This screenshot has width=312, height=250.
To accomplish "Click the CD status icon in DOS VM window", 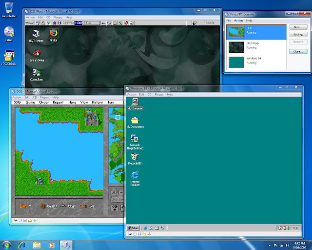I will pyautogui.click(x=20, y=220).
